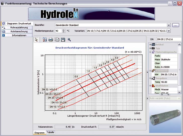
Task: Open the Baureihe dropdown list
Action: [169, 25]
